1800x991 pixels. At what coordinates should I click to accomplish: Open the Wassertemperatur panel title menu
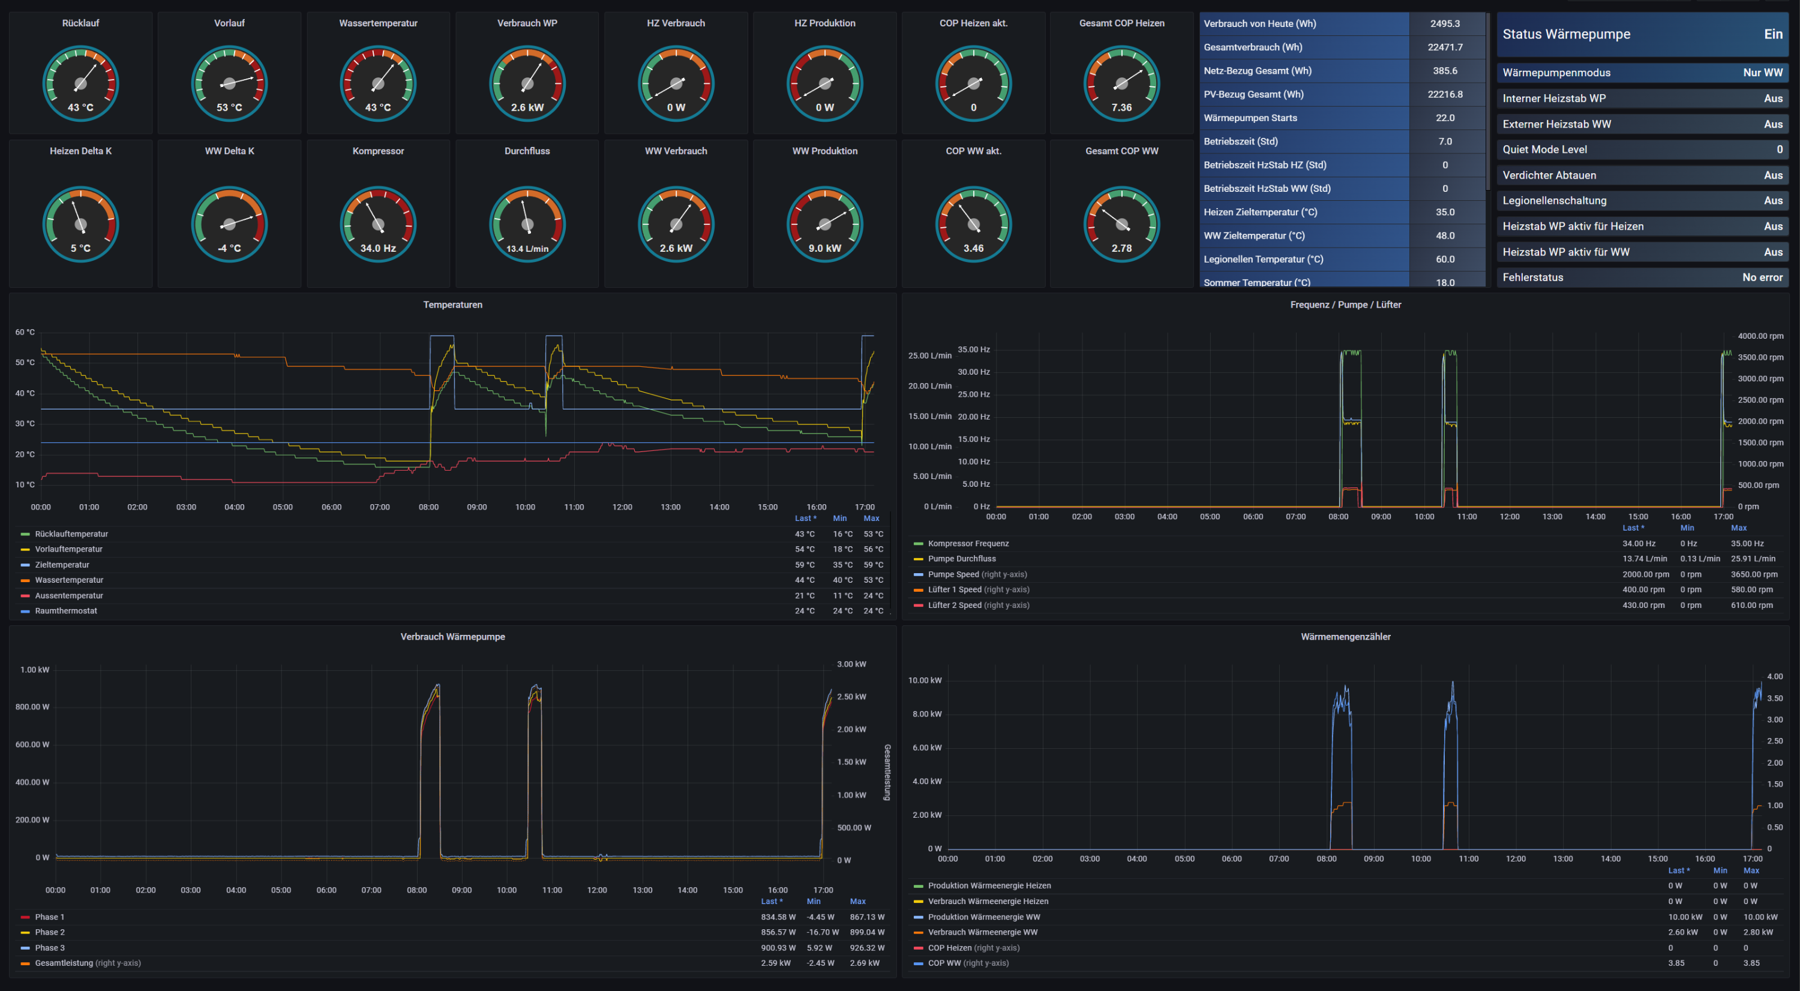378,23
